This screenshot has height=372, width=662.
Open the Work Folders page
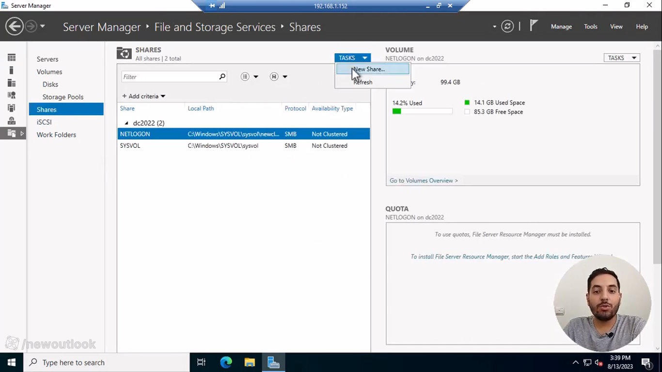pos(56,135)
